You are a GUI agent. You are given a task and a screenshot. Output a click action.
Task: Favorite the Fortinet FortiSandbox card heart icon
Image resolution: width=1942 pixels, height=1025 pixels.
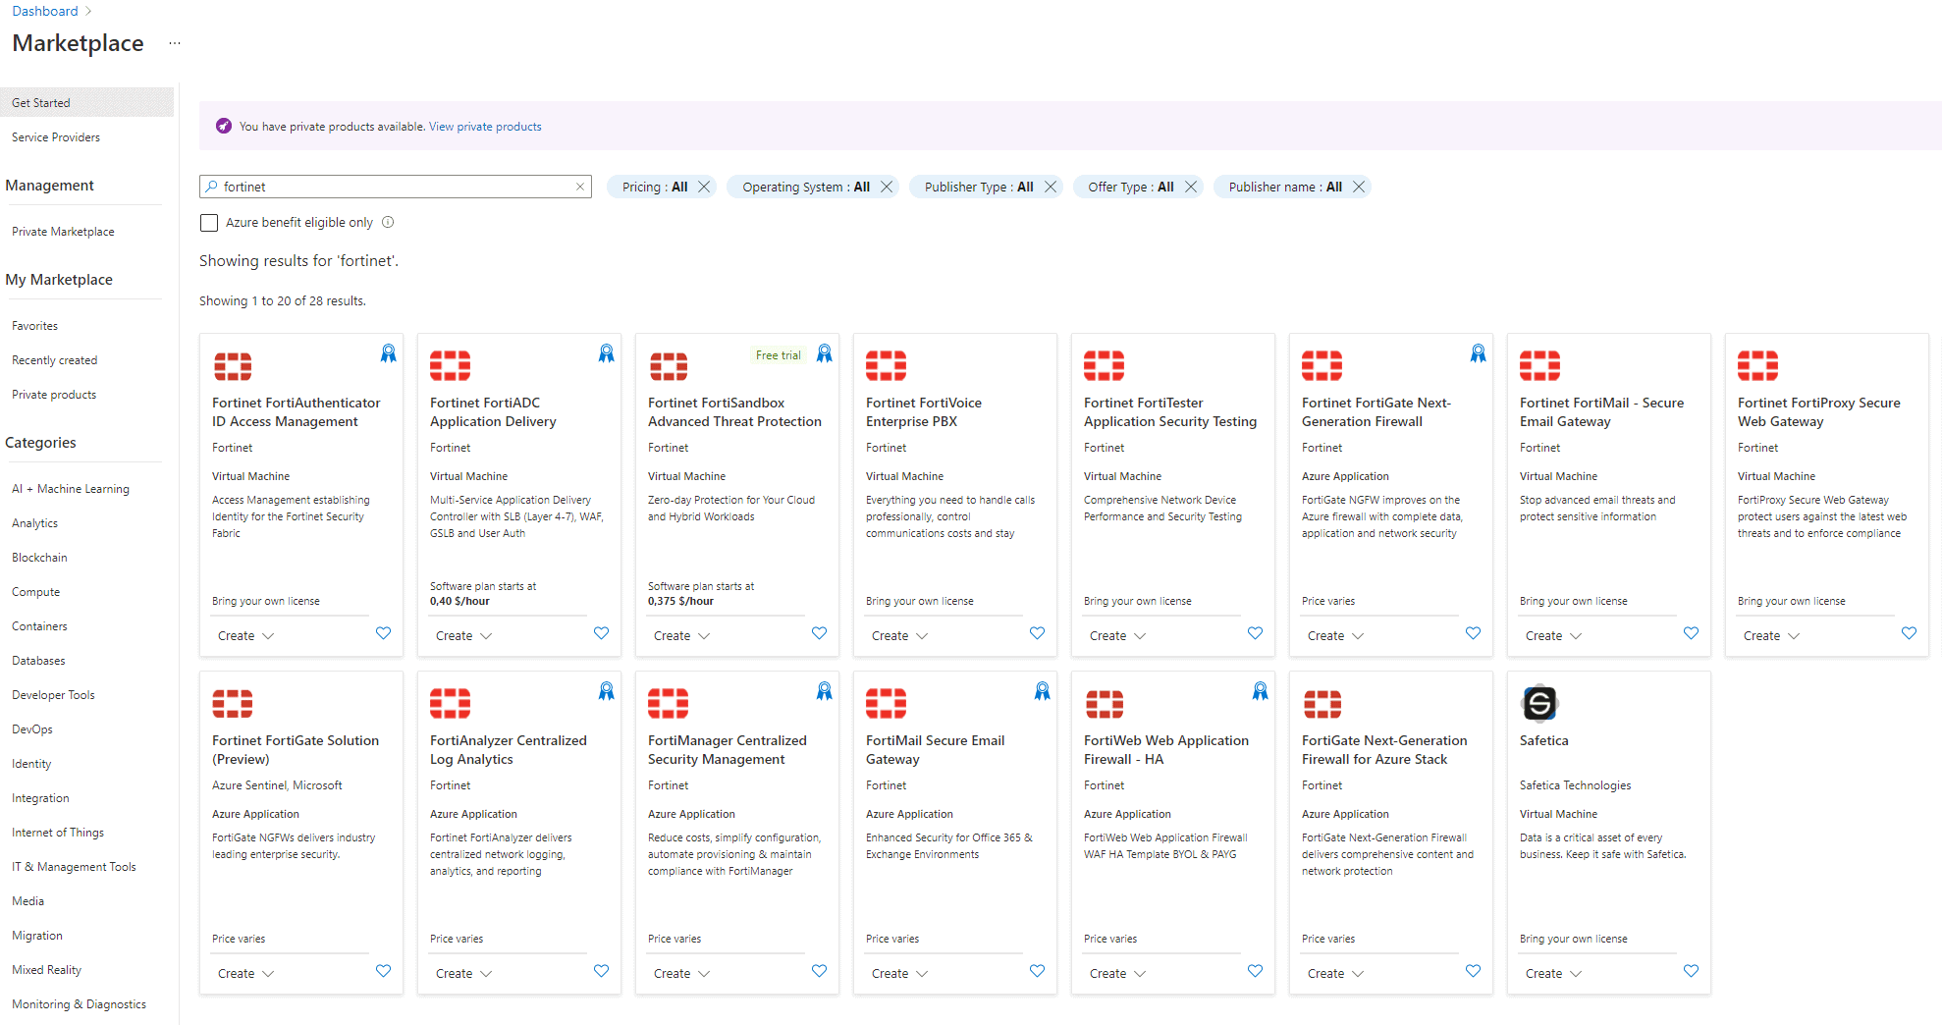(820, 633)
